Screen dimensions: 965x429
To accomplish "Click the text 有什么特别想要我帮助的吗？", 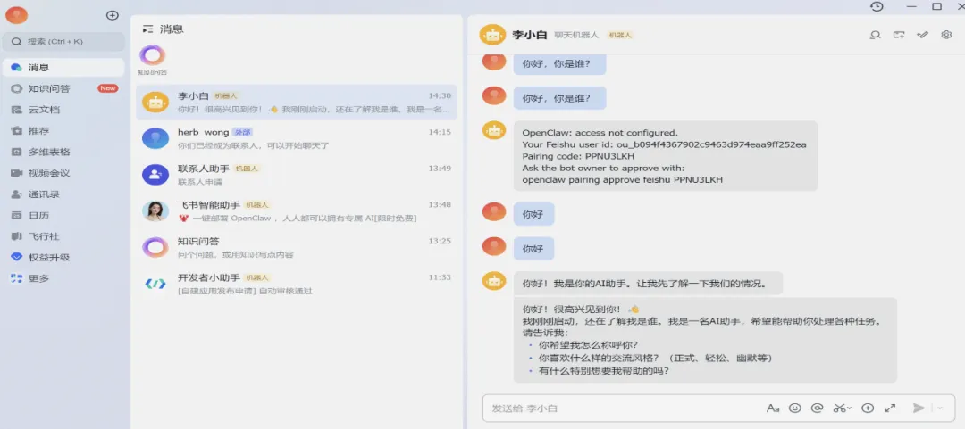I will [604, 371].
